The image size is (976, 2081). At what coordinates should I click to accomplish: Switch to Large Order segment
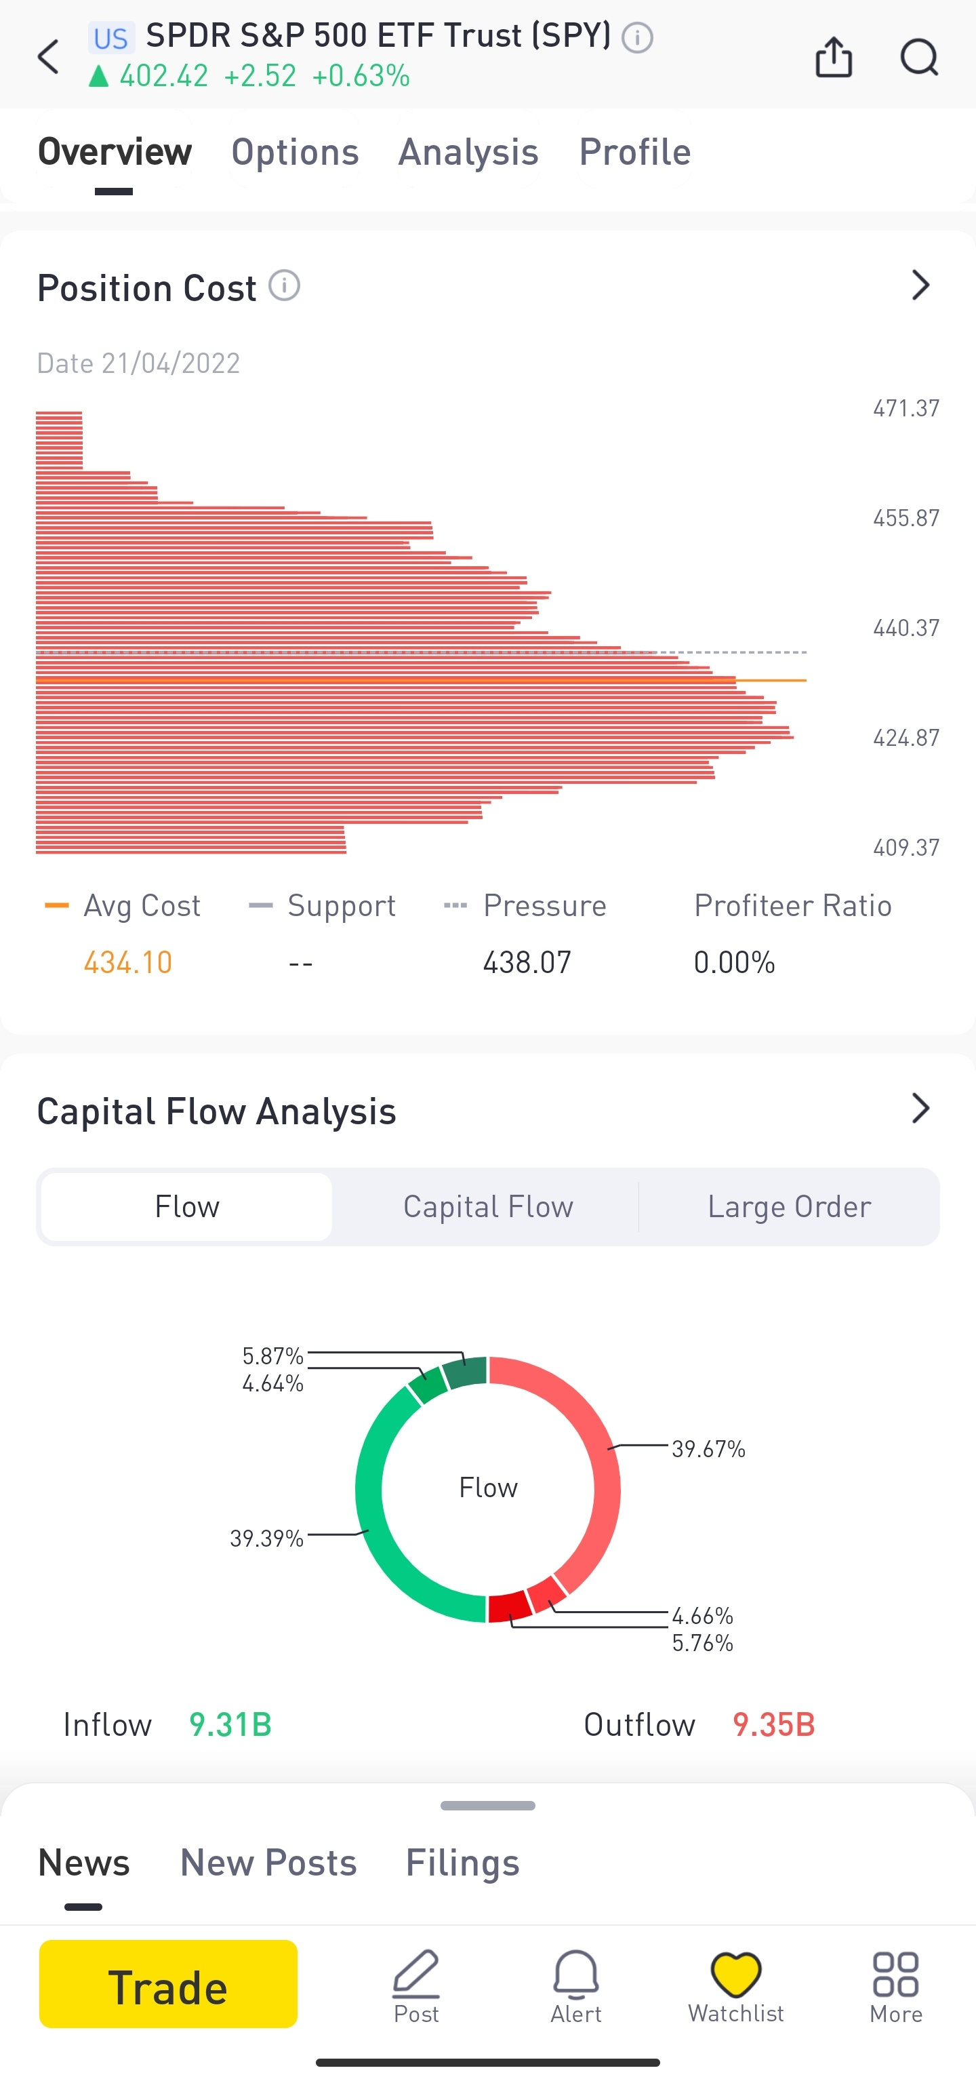(789, 1207)
